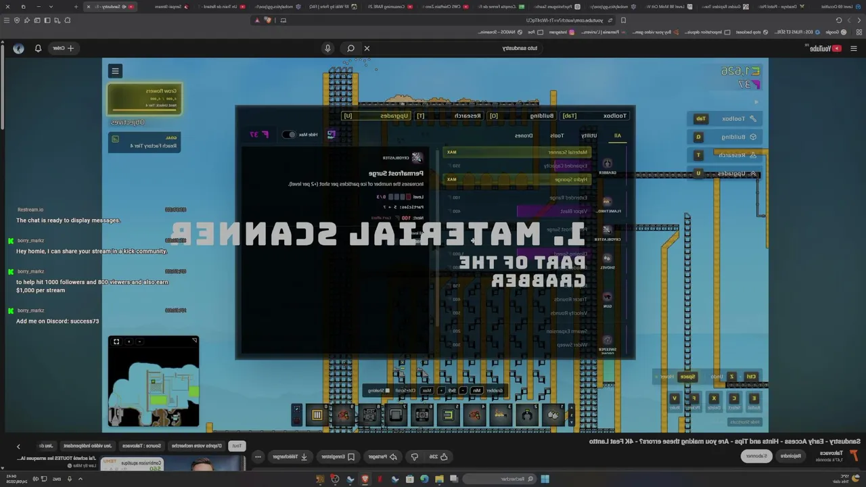This screenshot has width=866, height=487.
Task: Click the in-game minimap thumbnail
Action: point(154,381)
